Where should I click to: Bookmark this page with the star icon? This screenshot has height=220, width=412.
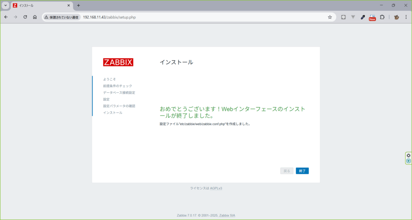330,17
